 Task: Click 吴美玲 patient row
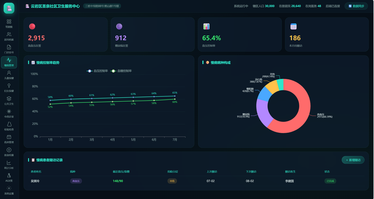coord(196,181)
